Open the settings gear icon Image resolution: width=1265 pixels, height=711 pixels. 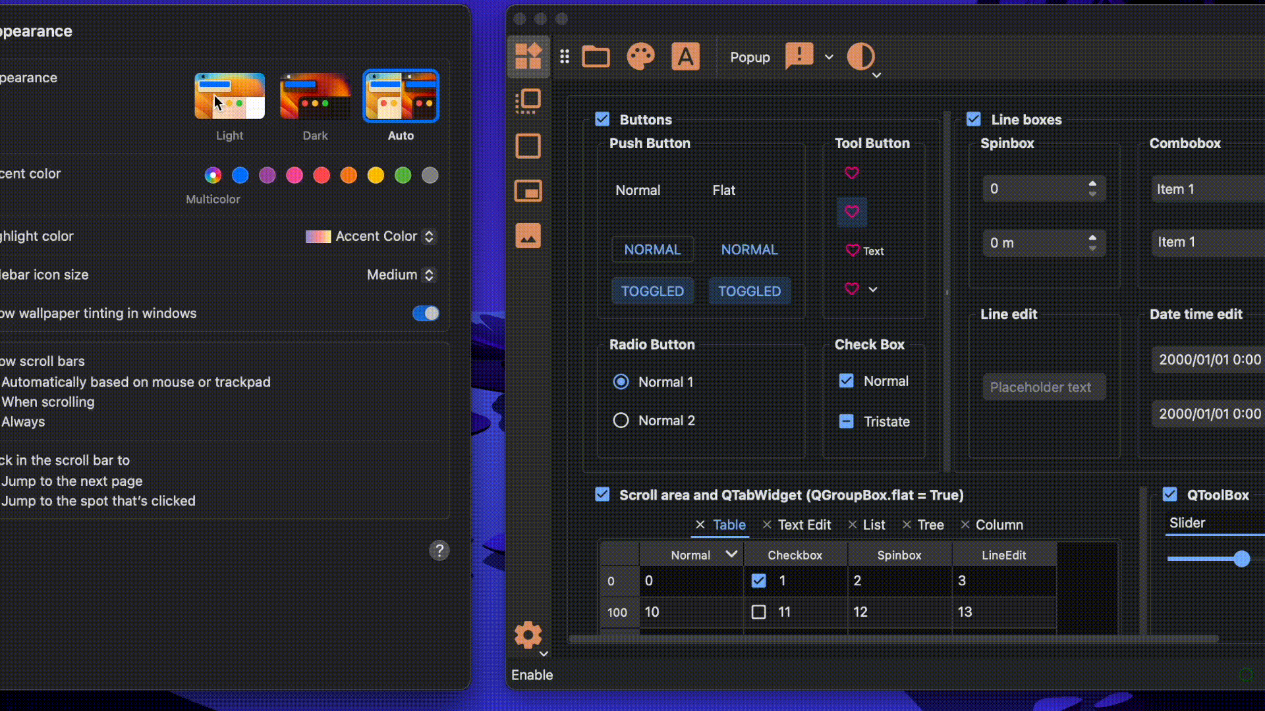point(528,635)
